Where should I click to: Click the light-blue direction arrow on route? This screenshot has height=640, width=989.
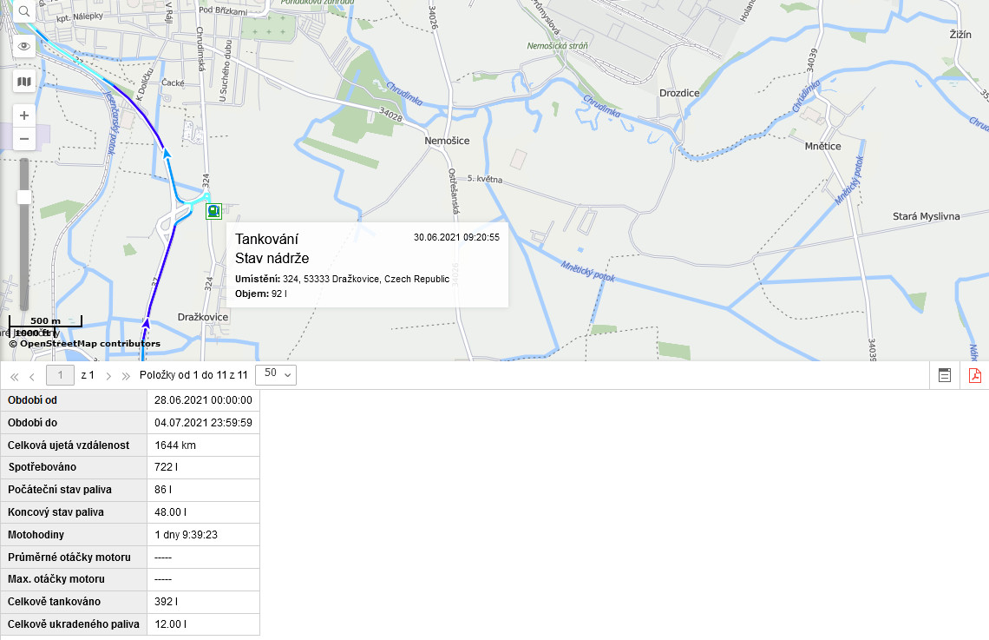pos(167,153)
